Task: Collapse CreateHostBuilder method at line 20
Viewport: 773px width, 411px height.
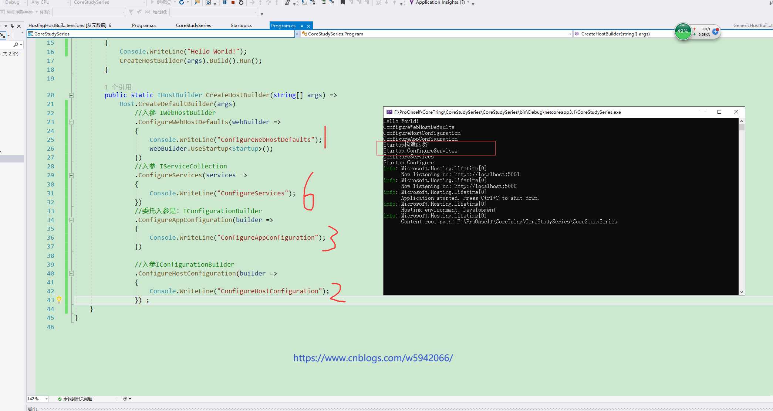Action: point(71,95)
